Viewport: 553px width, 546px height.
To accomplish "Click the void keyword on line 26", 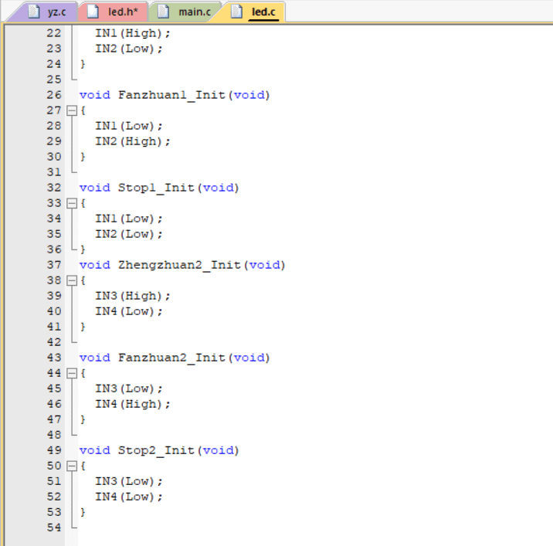I will (95, 95).
